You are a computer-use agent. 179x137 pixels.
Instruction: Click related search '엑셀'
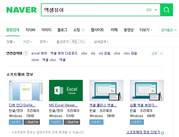coord(62,60)
